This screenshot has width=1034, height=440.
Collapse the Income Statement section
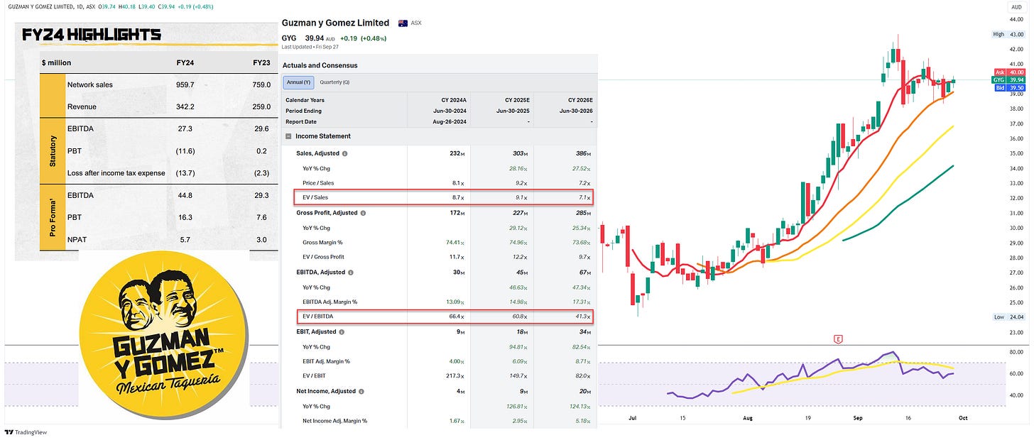(288, 136)
